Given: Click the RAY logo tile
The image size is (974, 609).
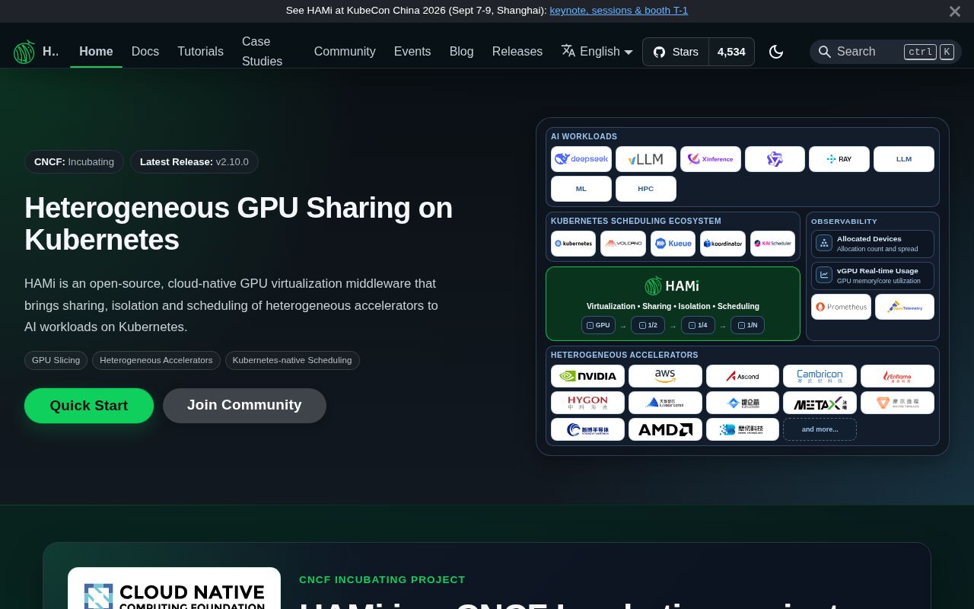Looking at the screenshot, I should pyautogui.click(x=839, y=159).
